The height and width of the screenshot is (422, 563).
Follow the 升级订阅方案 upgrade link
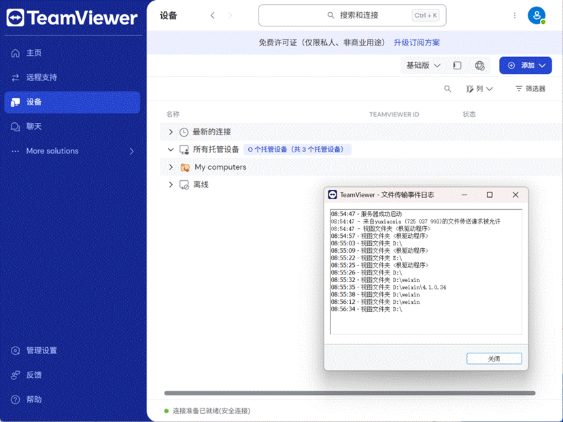pyautogui.click(x=417, y=43)
